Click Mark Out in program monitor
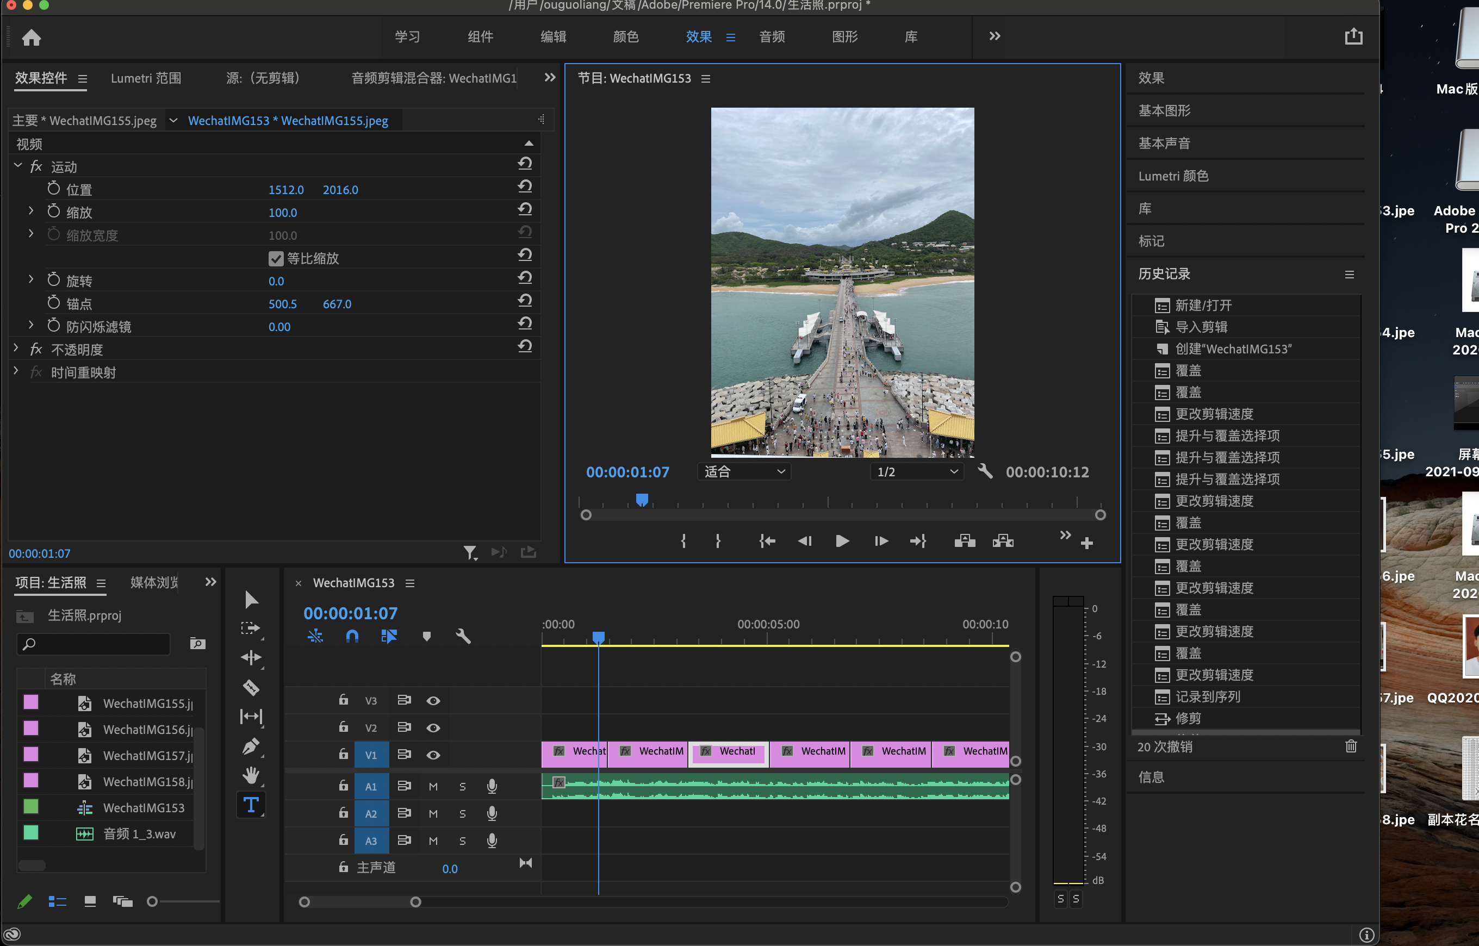Viewport: 1479px width, 946px height. pyautogui.click(x=718, y=541)
